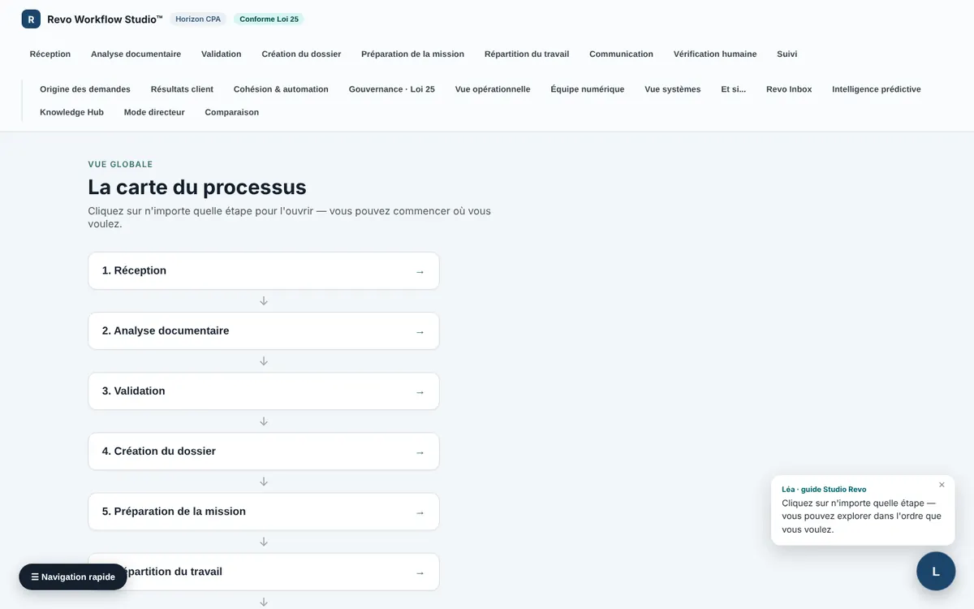Go to the Suivi tab

pyautogui.click(x=787, y=54)
